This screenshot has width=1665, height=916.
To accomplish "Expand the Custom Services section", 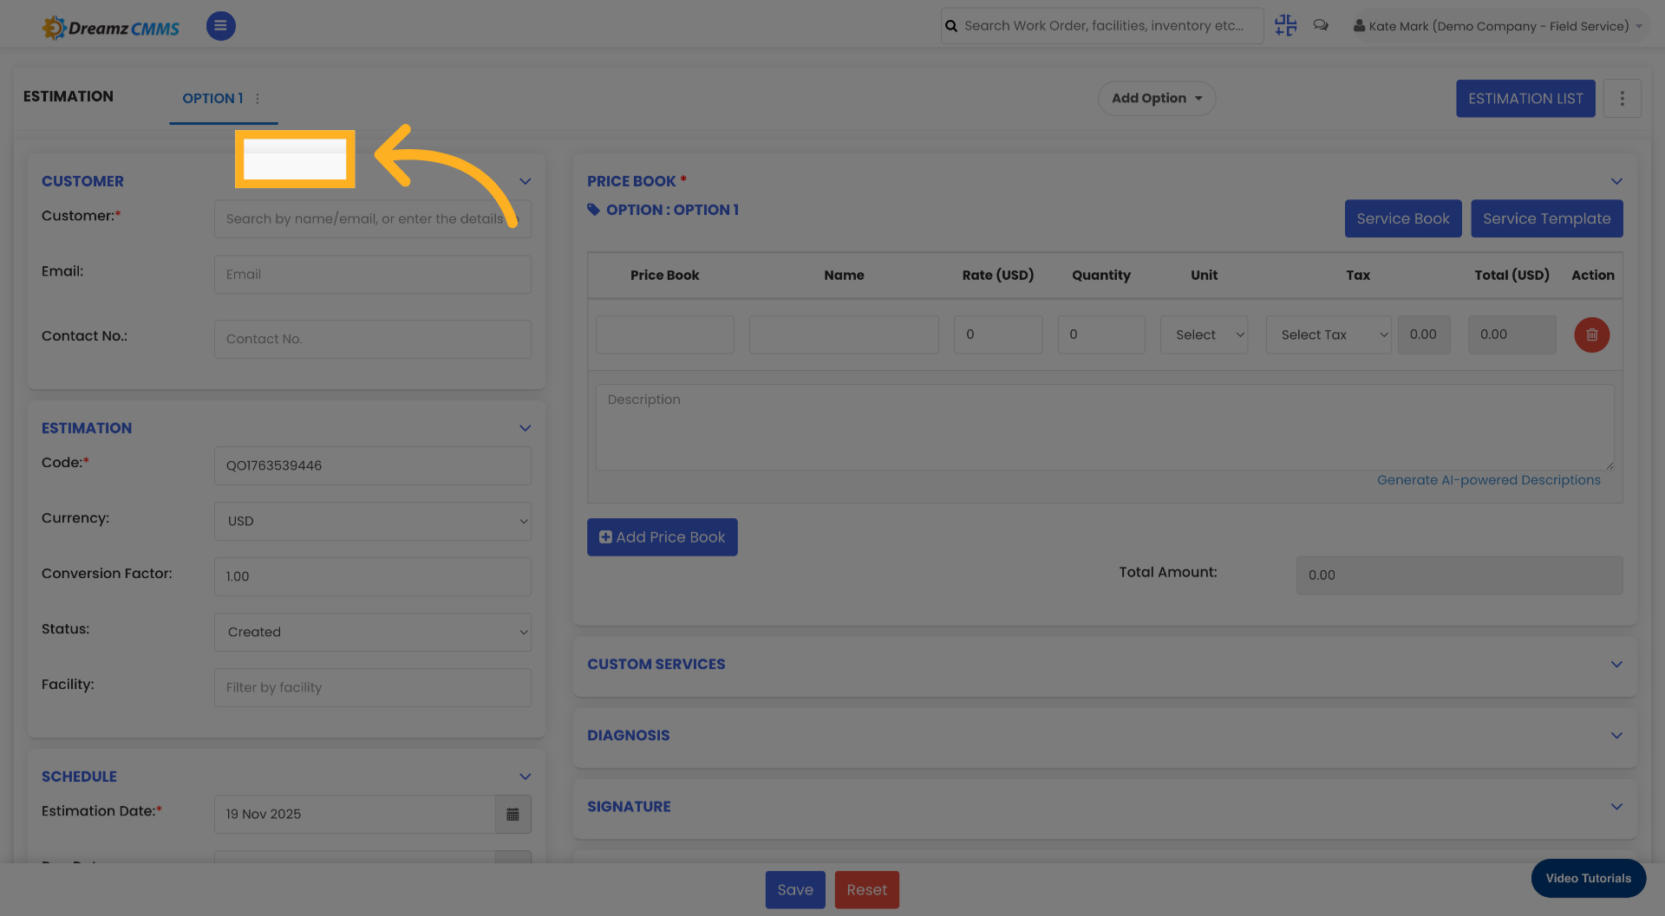I will tap(1616, 663).
